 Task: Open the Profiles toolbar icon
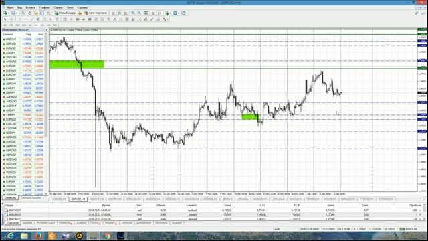pyautogui.click(x=13, y=13)
